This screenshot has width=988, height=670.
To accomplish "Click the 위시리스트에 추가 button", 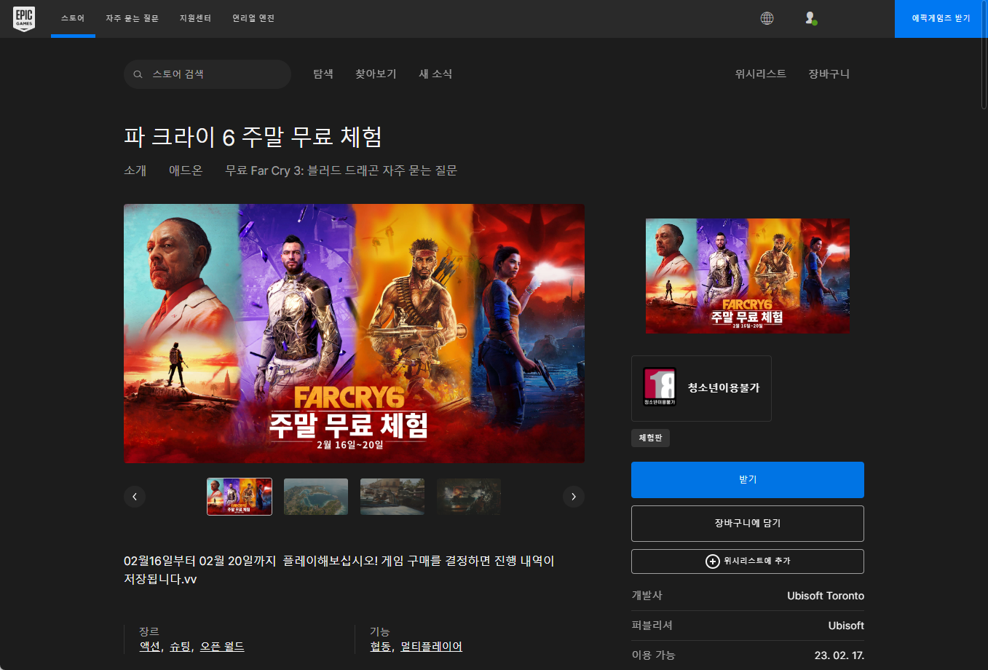I will pyautogui.click(x=748, y=561).
